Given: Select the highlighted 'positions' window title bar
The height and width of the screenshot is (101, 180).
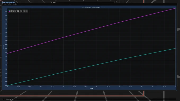Looking at the screenshot, I should click(x=8, y=2).
